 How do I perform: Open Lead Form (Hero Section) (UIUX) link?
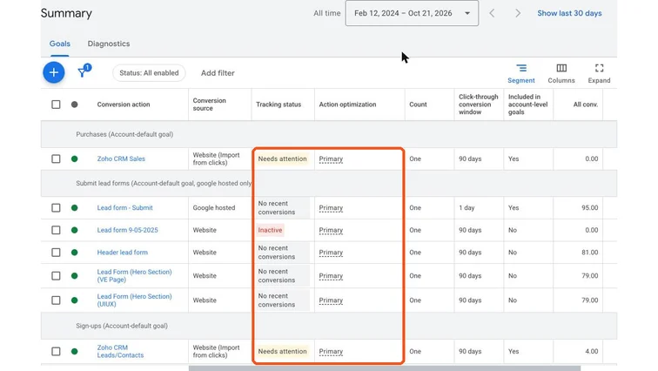tap(134, 300)
